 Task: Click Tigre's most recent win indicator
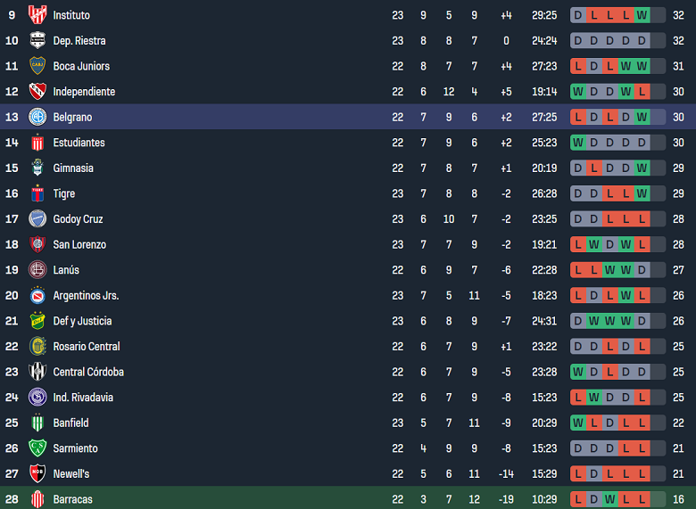point(642,193)
